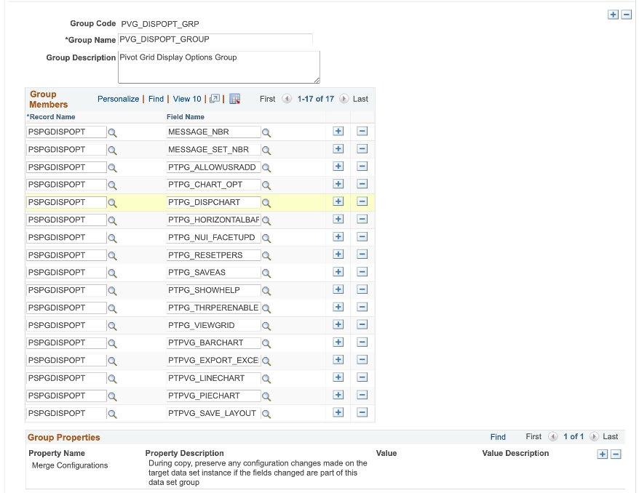Image resolution: width=639 pixels, height=493 pixels.
Task: Delete the PTPG_CHART_OPT row
Action: point(362,184)
